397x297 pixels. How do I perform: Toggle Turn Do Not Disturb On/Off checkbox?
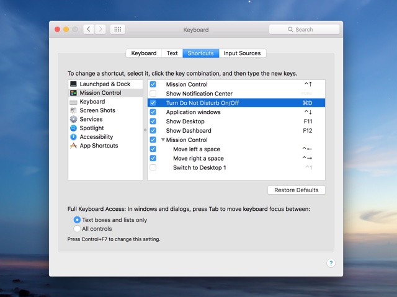(x=153, y=103)
